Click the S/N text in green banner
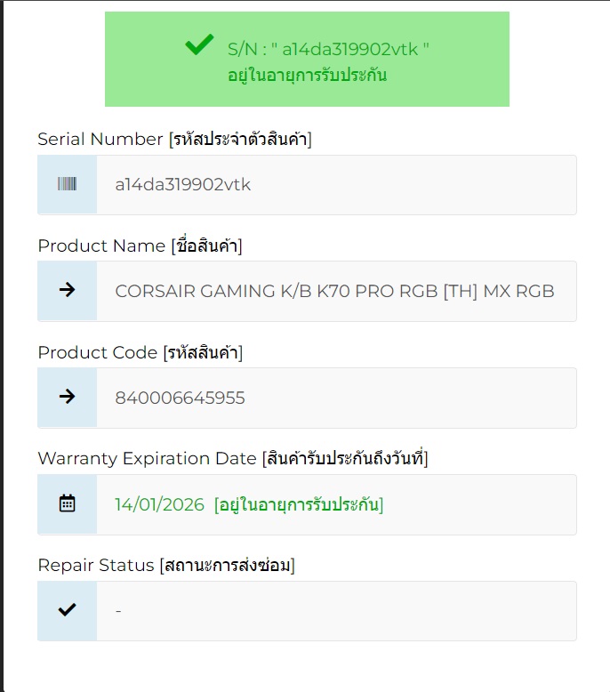 [328, 49]
